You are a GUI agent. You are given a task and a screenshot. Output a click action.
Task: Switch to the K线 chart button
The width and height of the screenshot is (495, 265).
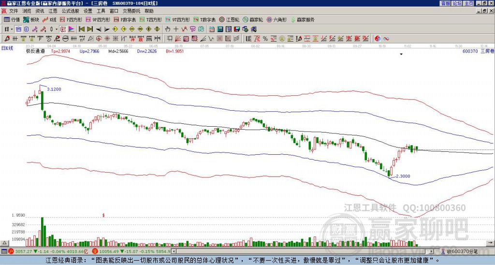49,19
